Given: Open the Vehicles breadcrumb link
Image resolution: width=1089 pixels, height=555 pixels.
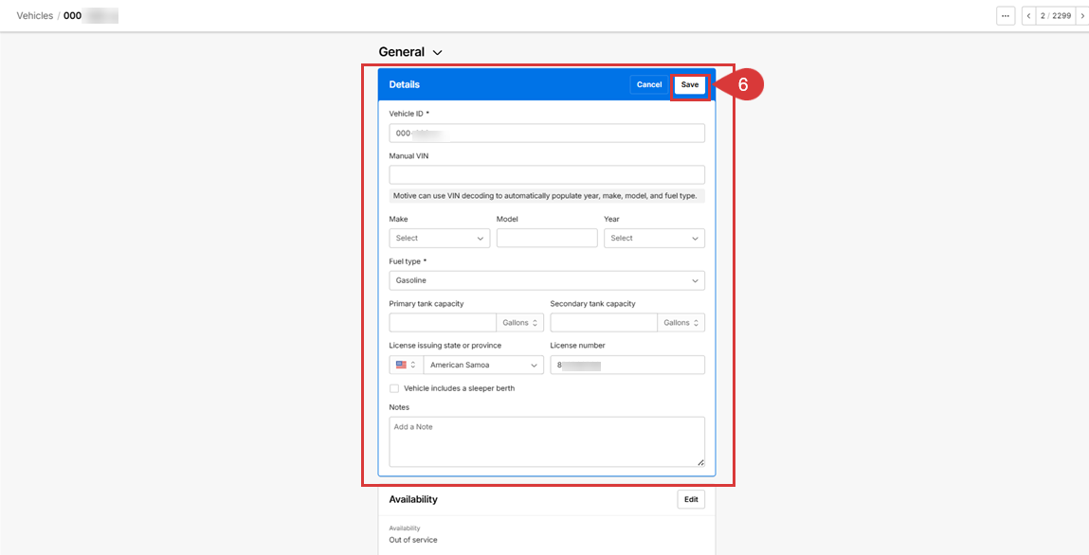Looking at the screenshot, I should (x=35, y=15).
